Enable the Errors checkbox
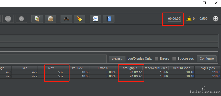 click(x=156, y=59)
